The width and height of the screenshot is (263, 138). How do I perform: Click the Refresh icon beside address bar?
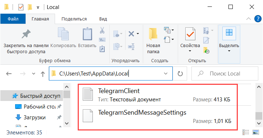pyautogui.click(x=180, y=74)
